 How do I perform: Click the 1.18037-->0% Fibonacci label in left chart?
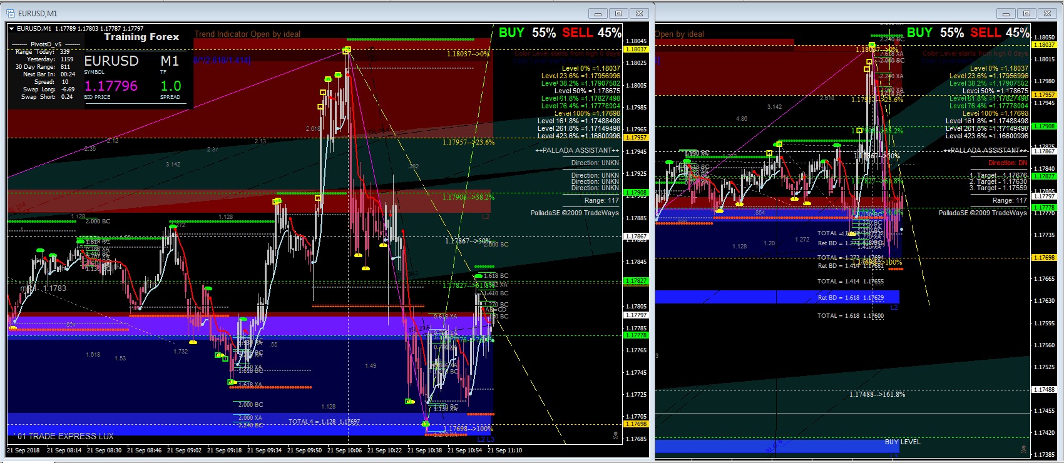(468, 54)
